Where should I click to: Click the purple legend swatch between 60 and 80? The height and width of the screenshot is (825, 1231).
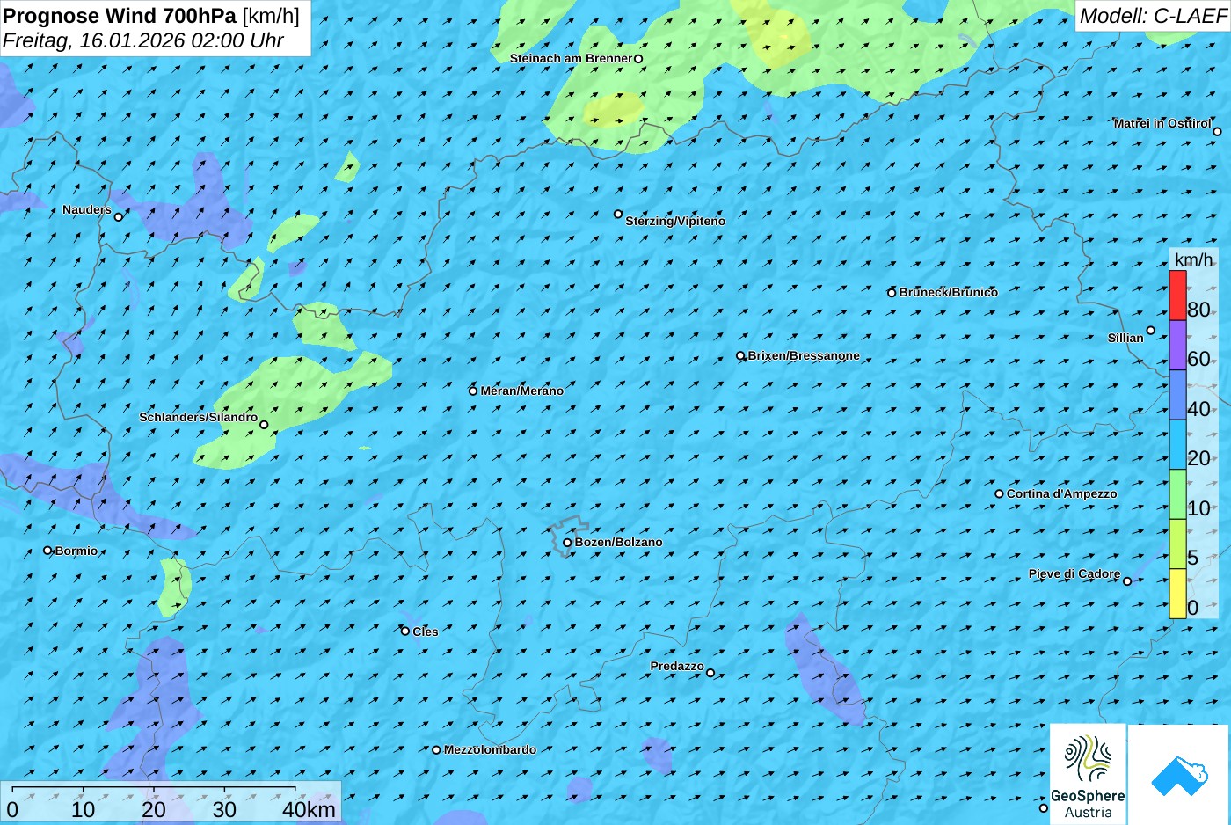pos(1177,345)
